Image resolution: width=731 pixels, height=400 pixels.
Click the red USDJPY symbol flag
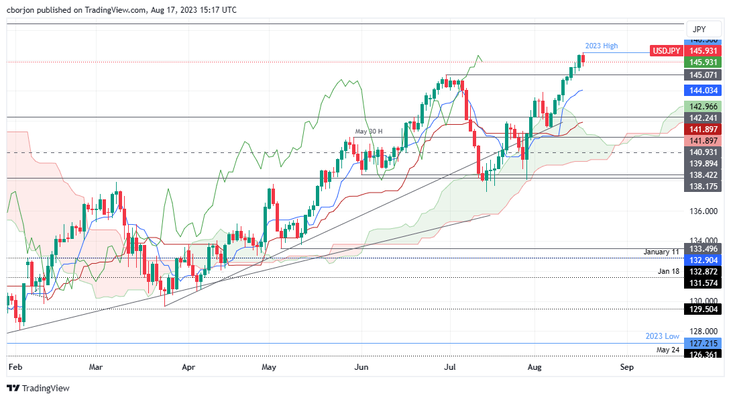point(667,50)
